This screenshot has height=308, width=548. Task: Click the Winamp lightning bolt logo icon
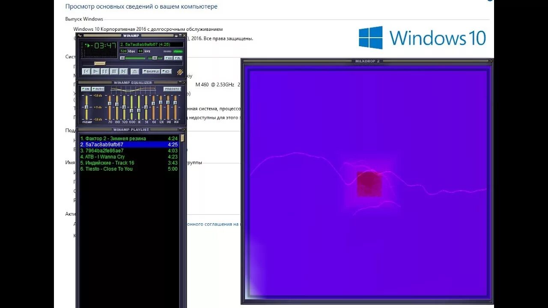[x=180, y=72]
